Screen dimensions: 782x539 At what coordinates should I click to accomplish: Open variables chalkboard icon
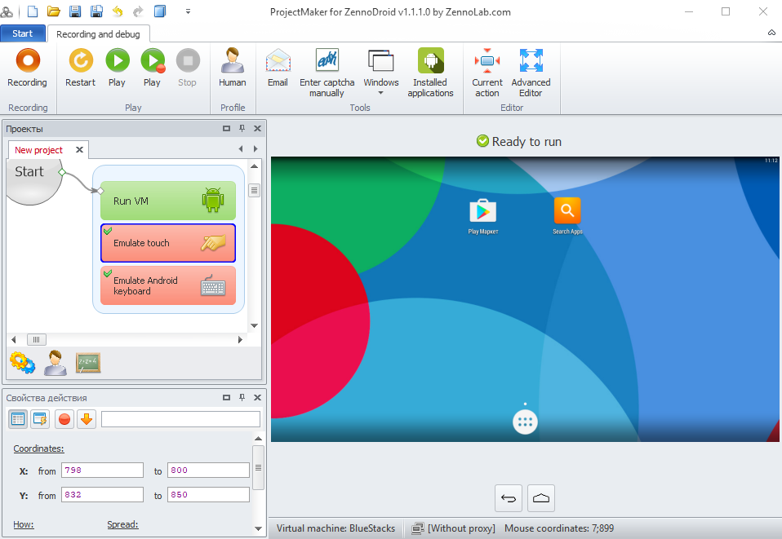88,363
